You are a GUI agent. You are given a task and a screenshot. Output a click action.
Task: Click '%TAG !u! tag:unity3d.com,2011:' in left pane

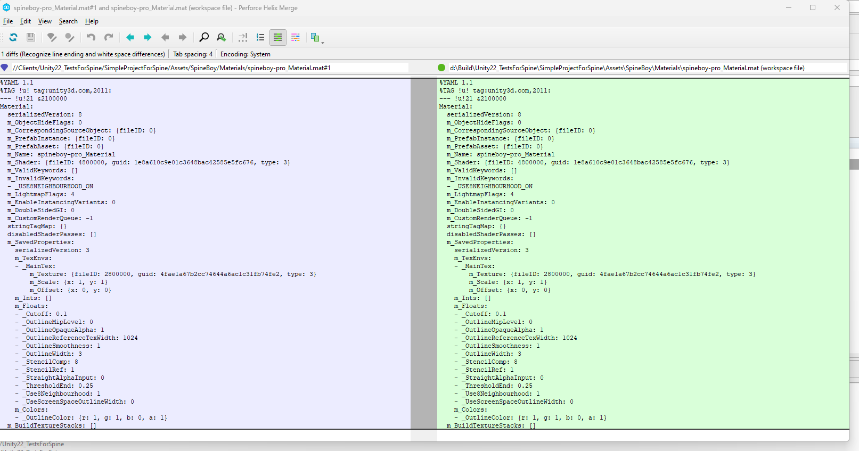point(56,90)
